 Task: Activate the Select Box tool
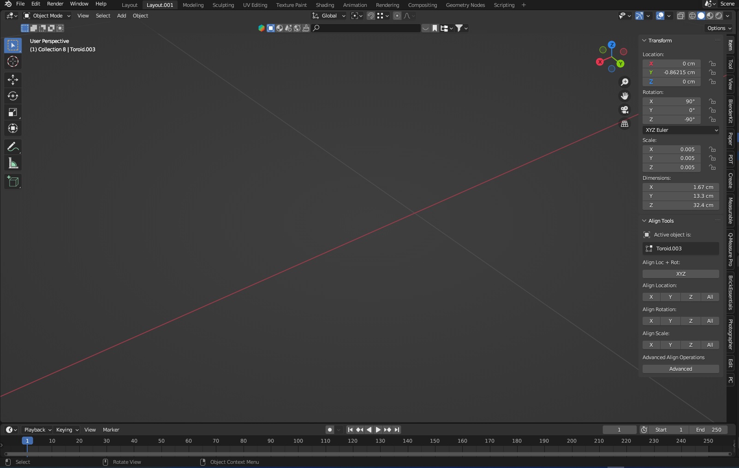[13, 45]
